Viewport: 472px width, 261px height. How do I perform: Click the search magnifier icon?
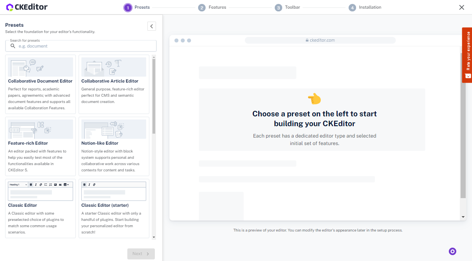[x=13, y=46]
